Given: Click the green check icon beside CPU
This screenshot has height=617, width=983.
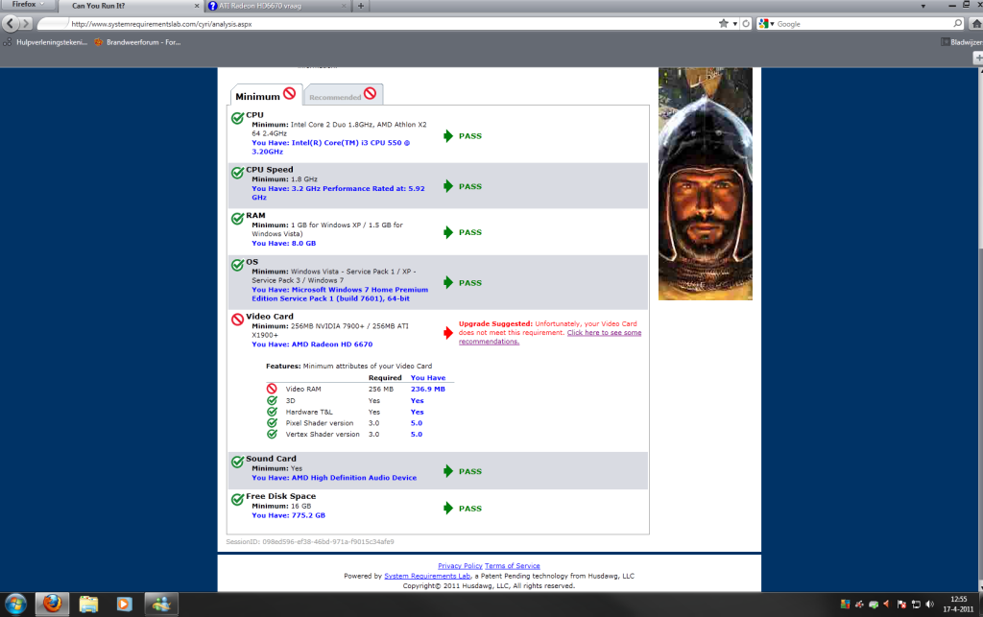Looking at the screenshot, I should pos(238,118).
